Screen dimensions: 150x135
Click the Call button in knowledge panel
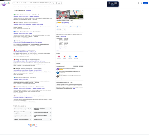[64, 30]
